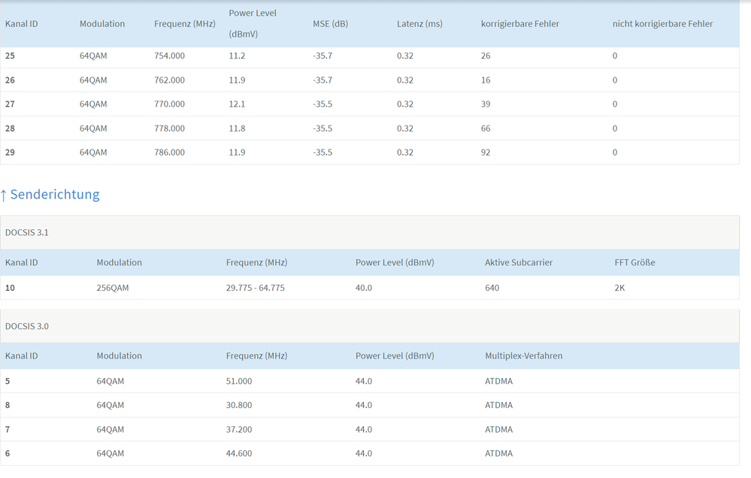
Task: Click the FFT Größe column header
Action: (634, 263)
